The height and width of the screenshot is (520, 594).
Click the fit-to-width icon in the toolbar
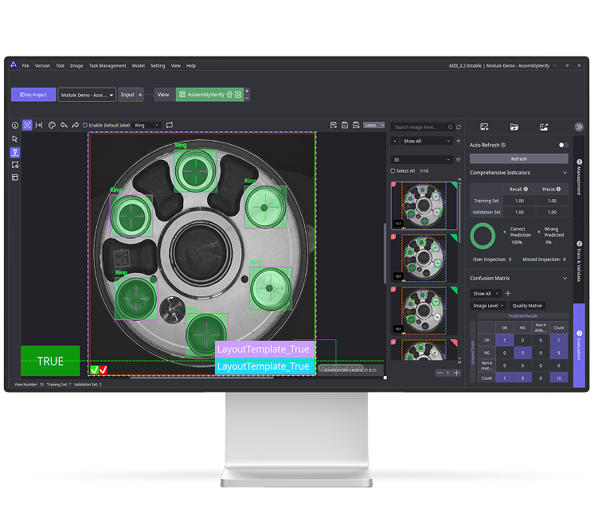click(39, 125)
